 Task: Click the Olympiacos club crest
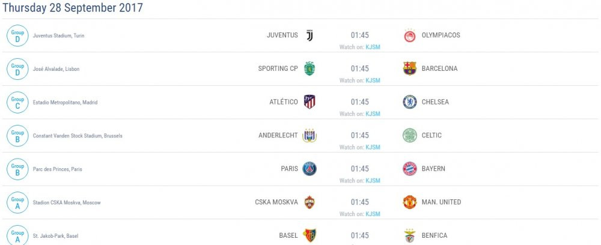pyautogui.click(x=410, y=35)
